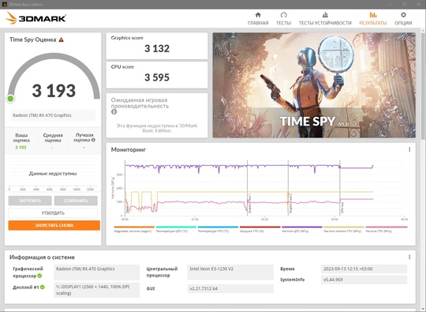
Task: Click the red warning triangle beside Time Spy Оценка
Action: (x=62, y=39)
